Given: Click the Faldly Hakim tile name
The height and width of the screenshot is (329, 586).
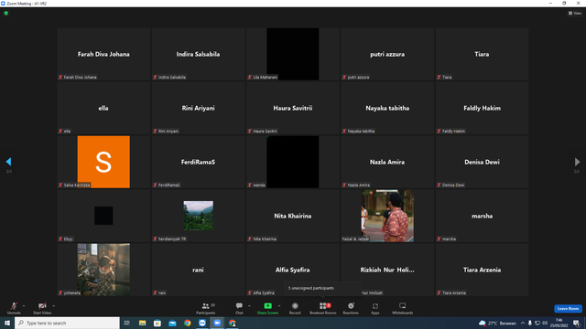Looking at the screenshot, I should [482, 108].
